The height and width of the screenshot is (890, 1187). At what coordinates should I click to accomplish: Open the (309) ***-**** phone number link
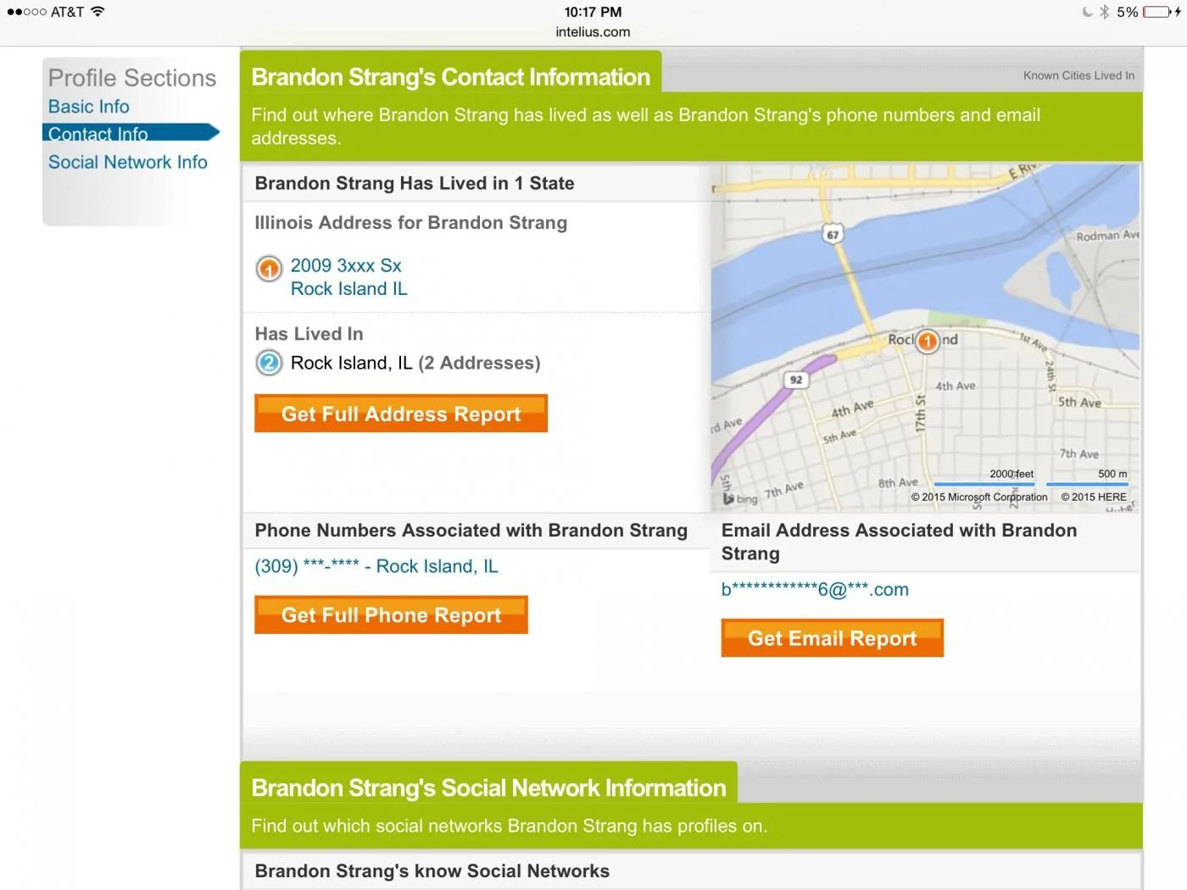tap(376, 566)
